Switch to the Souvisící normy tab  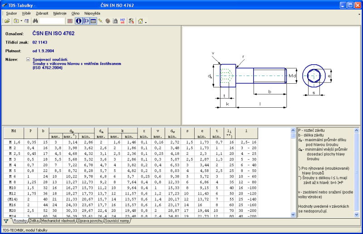point(117,221)
